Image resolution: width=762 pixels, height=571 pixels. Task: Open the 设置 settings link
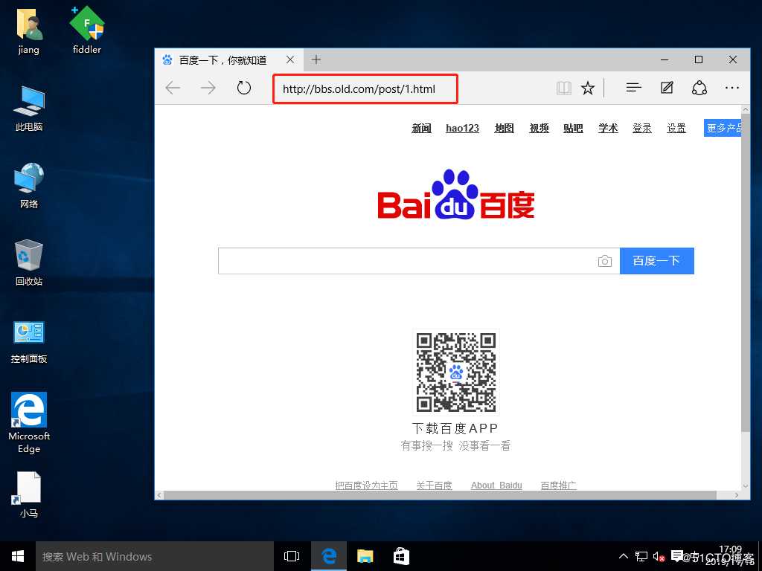pyautogui.click(x=676, y=128)
